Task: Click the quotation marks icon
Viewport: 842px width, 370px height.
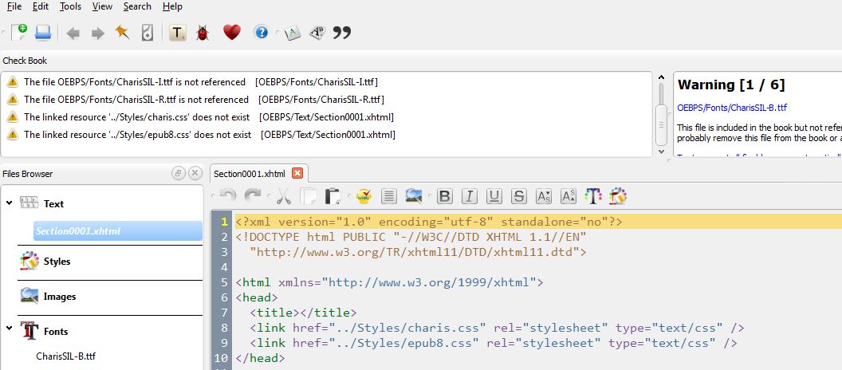Action: click(x=341, y=33)
